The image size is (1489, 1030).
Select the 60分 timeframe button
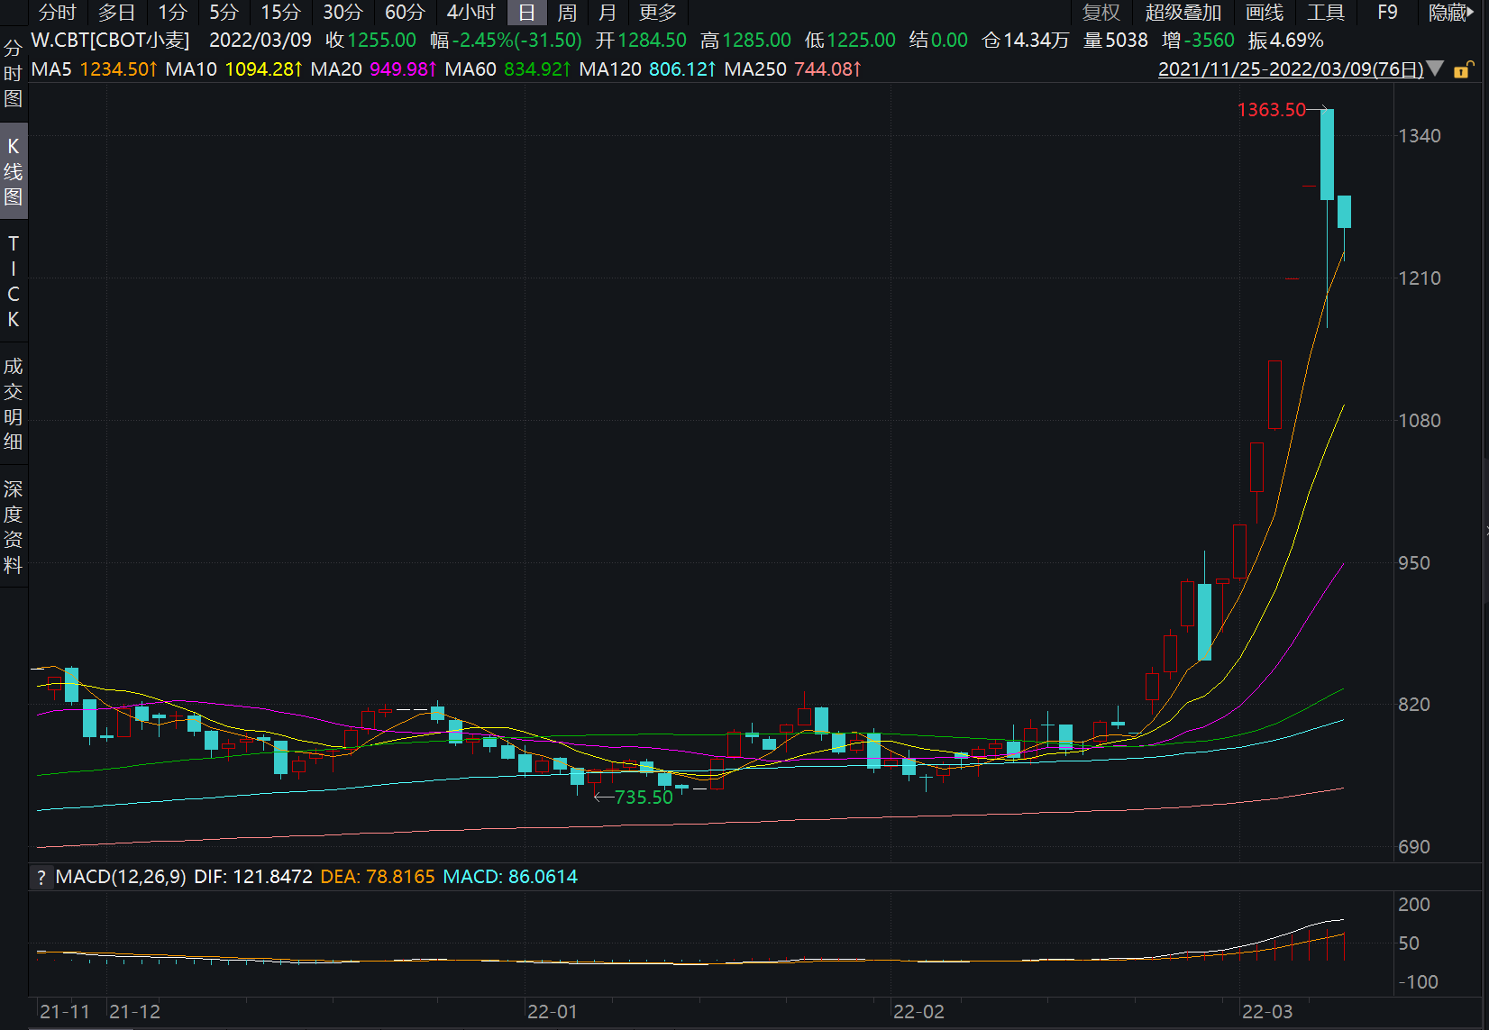click(x=405, y=13)
